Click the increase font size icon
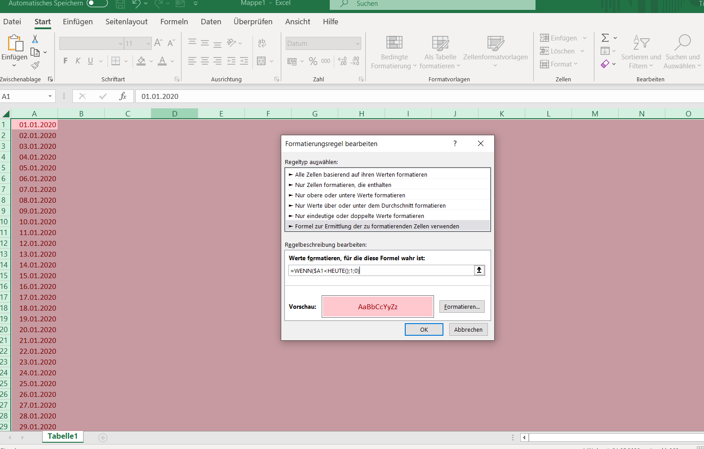 click(158, 43)
